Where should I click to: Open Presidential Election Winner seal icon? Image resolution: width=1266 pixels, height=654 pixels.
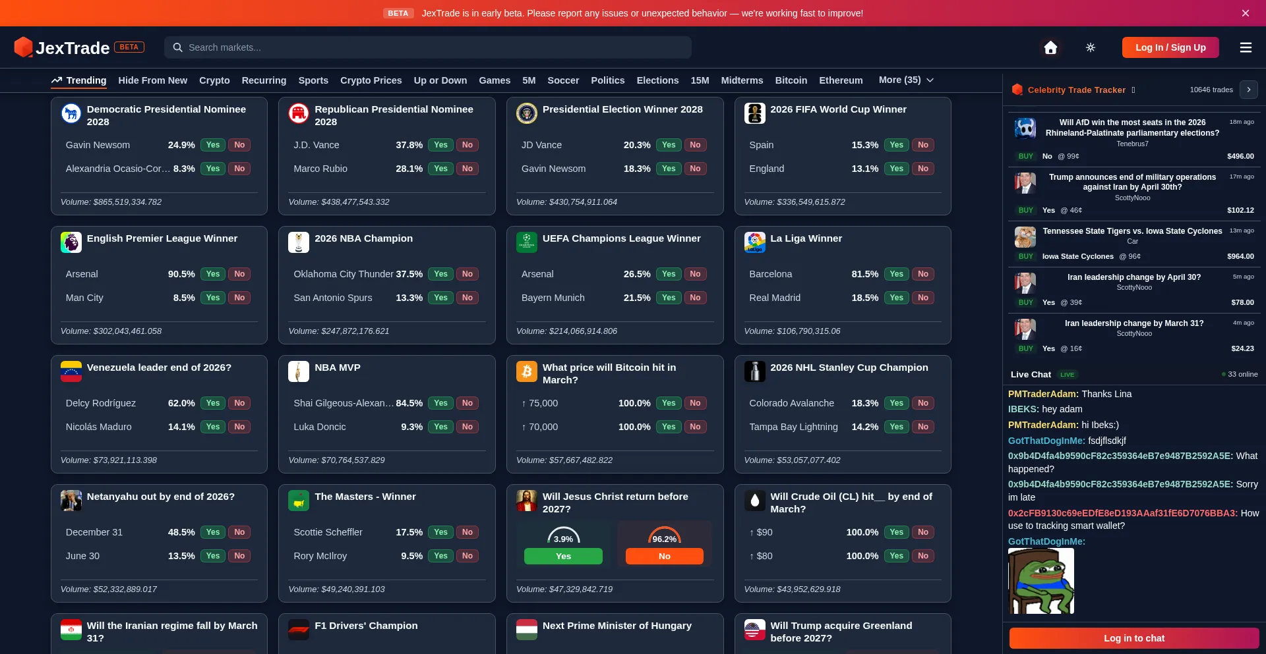(x=527, y=113)
